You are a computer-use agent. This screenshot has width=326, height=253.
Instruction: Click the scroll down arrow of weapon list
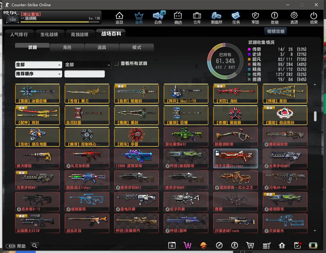(315, 230)
